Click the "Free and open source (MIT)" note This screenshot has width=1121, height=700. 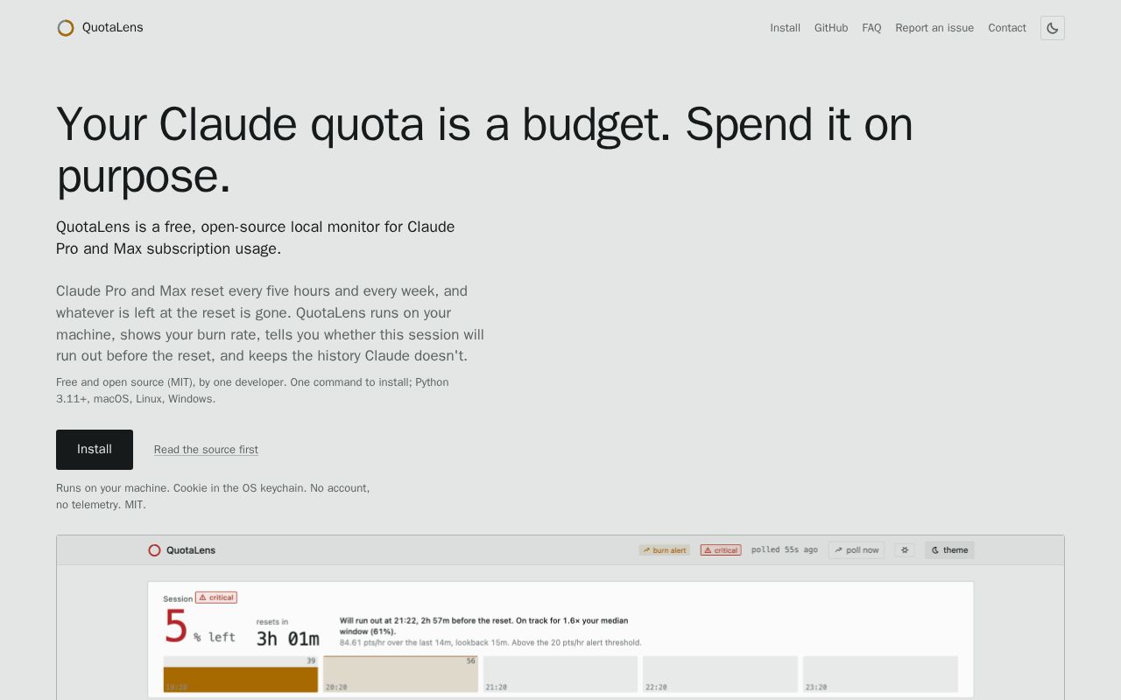click(x=252, y=390)
